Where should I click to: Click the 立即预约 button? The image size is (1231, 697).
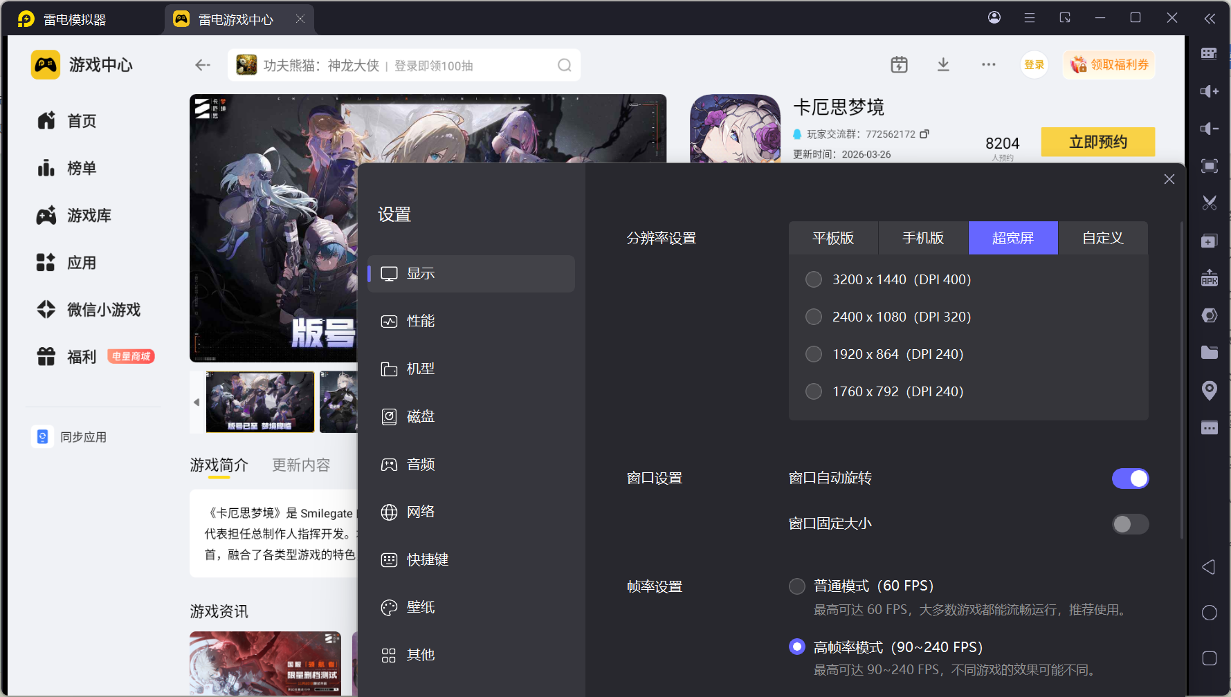[x=1097, y=142]
